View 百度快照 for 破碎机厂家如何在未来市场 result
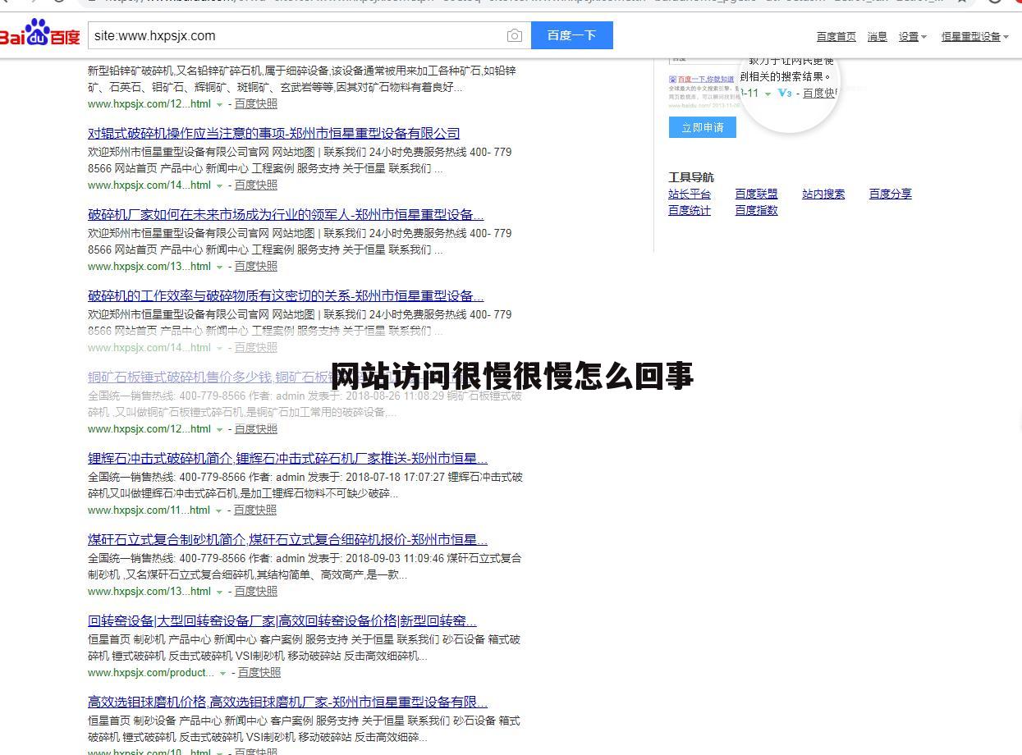Viewport: 1022px width, 755px height. pos(256,266)
